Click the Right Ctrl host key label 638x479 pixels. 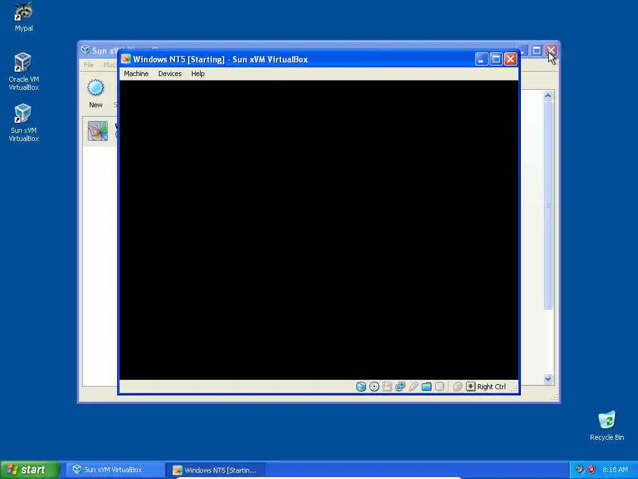click(492, 387)
